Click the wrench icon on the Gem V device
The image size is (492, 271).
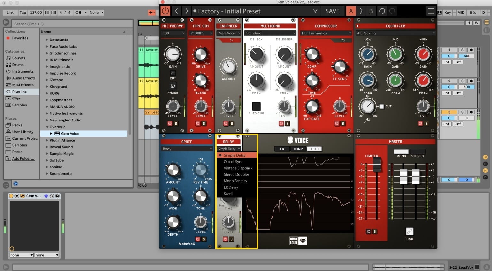click(22, 196)
